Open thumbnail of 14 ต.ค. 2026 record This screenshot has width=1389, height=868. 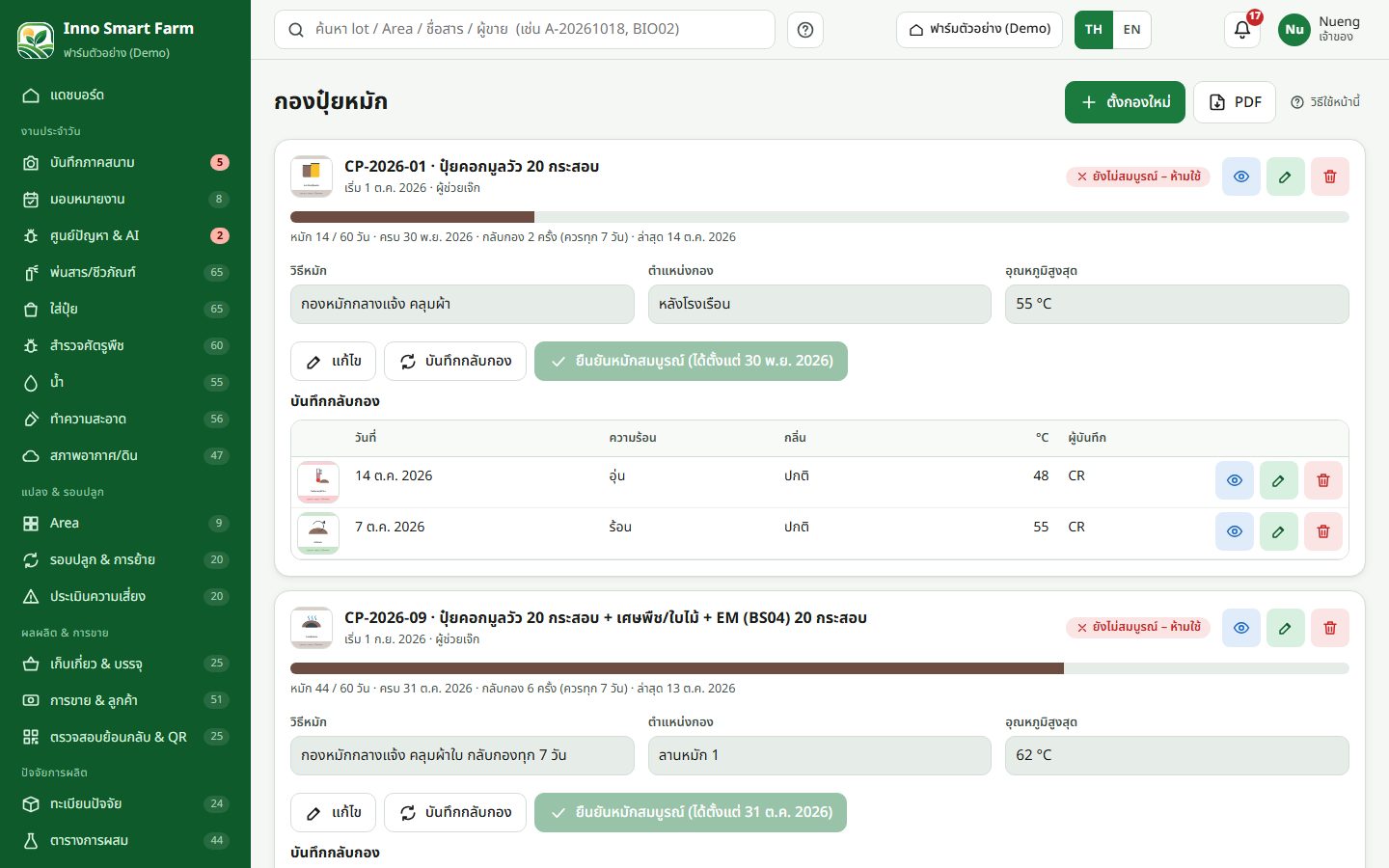click(318, 482)
